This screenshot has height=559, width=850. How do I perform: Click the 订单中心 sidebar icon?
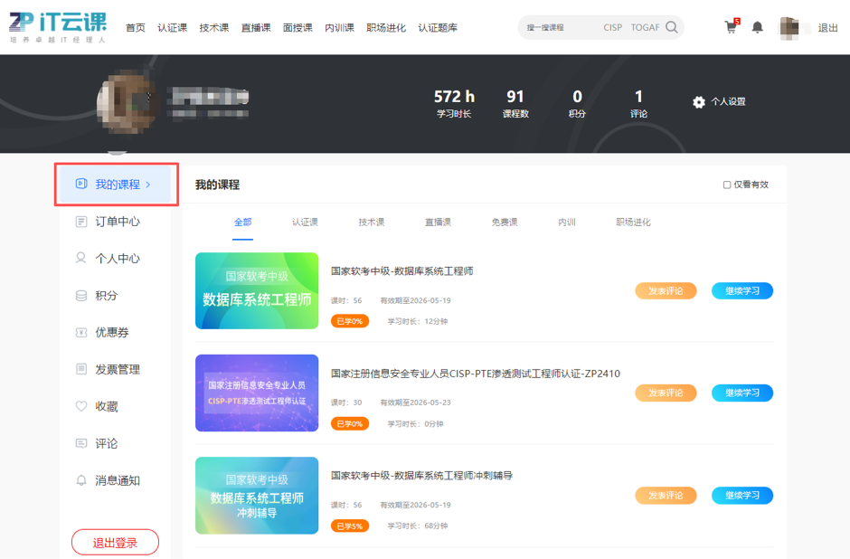81,222
